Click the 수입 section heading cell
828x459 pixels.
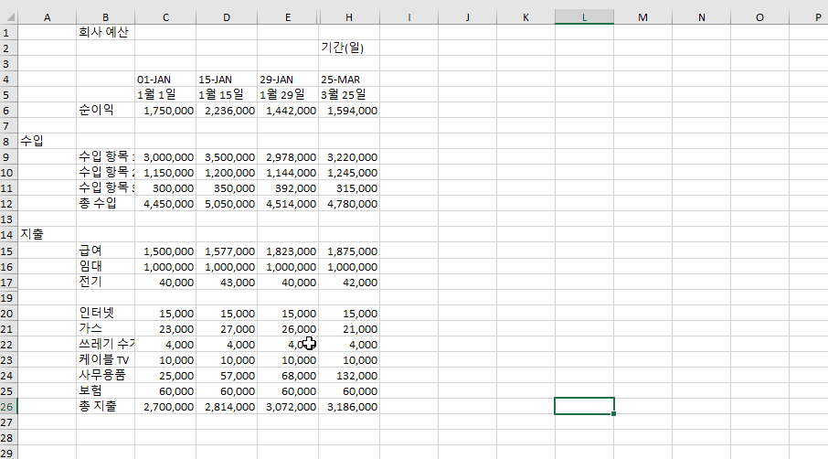coord(47,142)
